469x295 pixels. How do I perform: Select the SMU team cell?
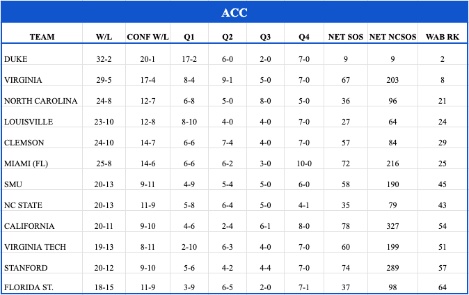pos(14,184)
